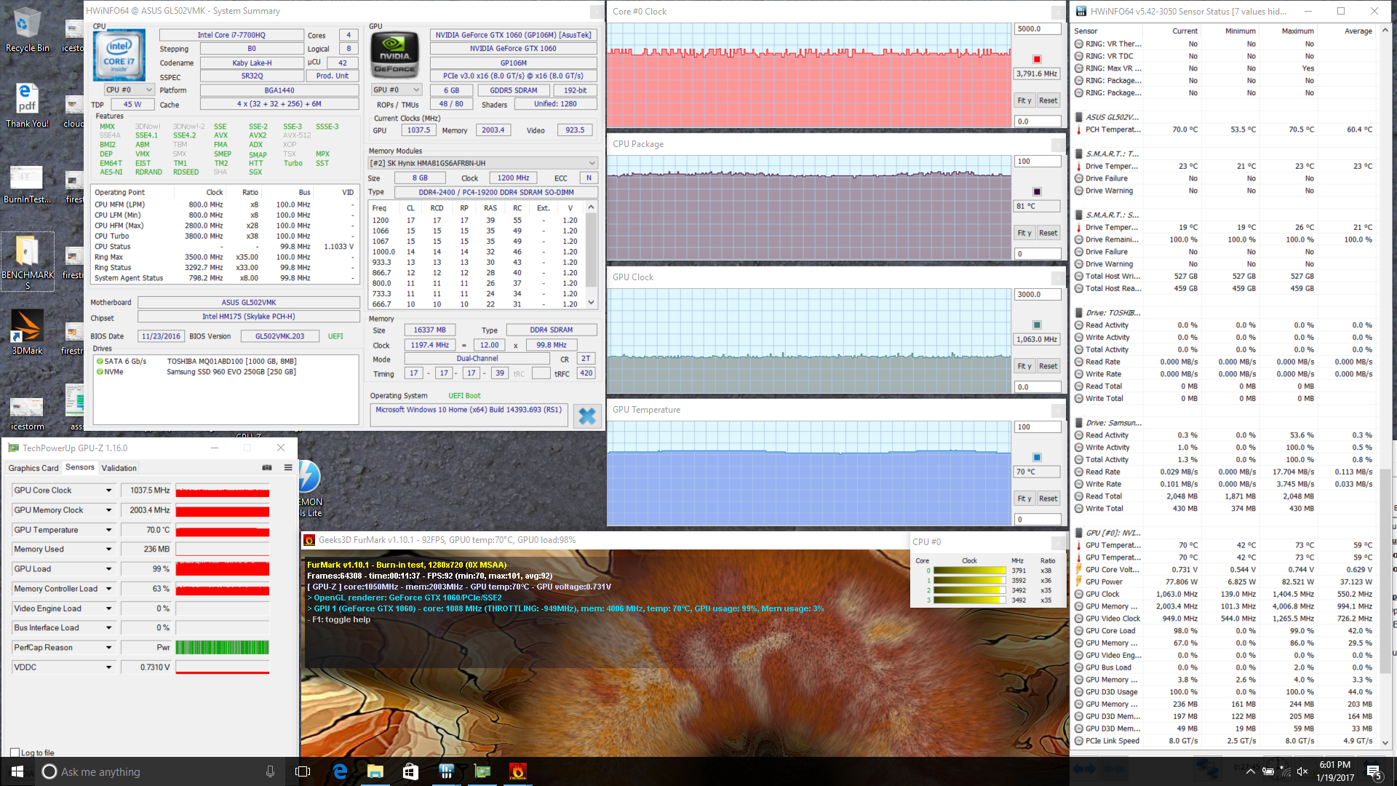Click the 3000.0 maximum field in CPU Clock graph

click(1037, 295)
